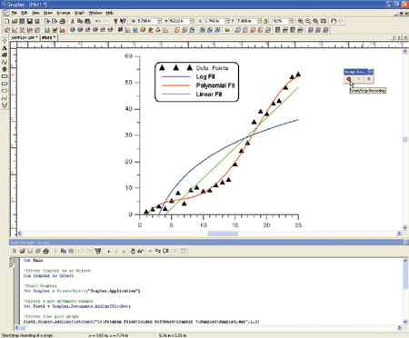Open the Help menu
Viewport: 409px width, 338px height.
(x=110, y=13)
